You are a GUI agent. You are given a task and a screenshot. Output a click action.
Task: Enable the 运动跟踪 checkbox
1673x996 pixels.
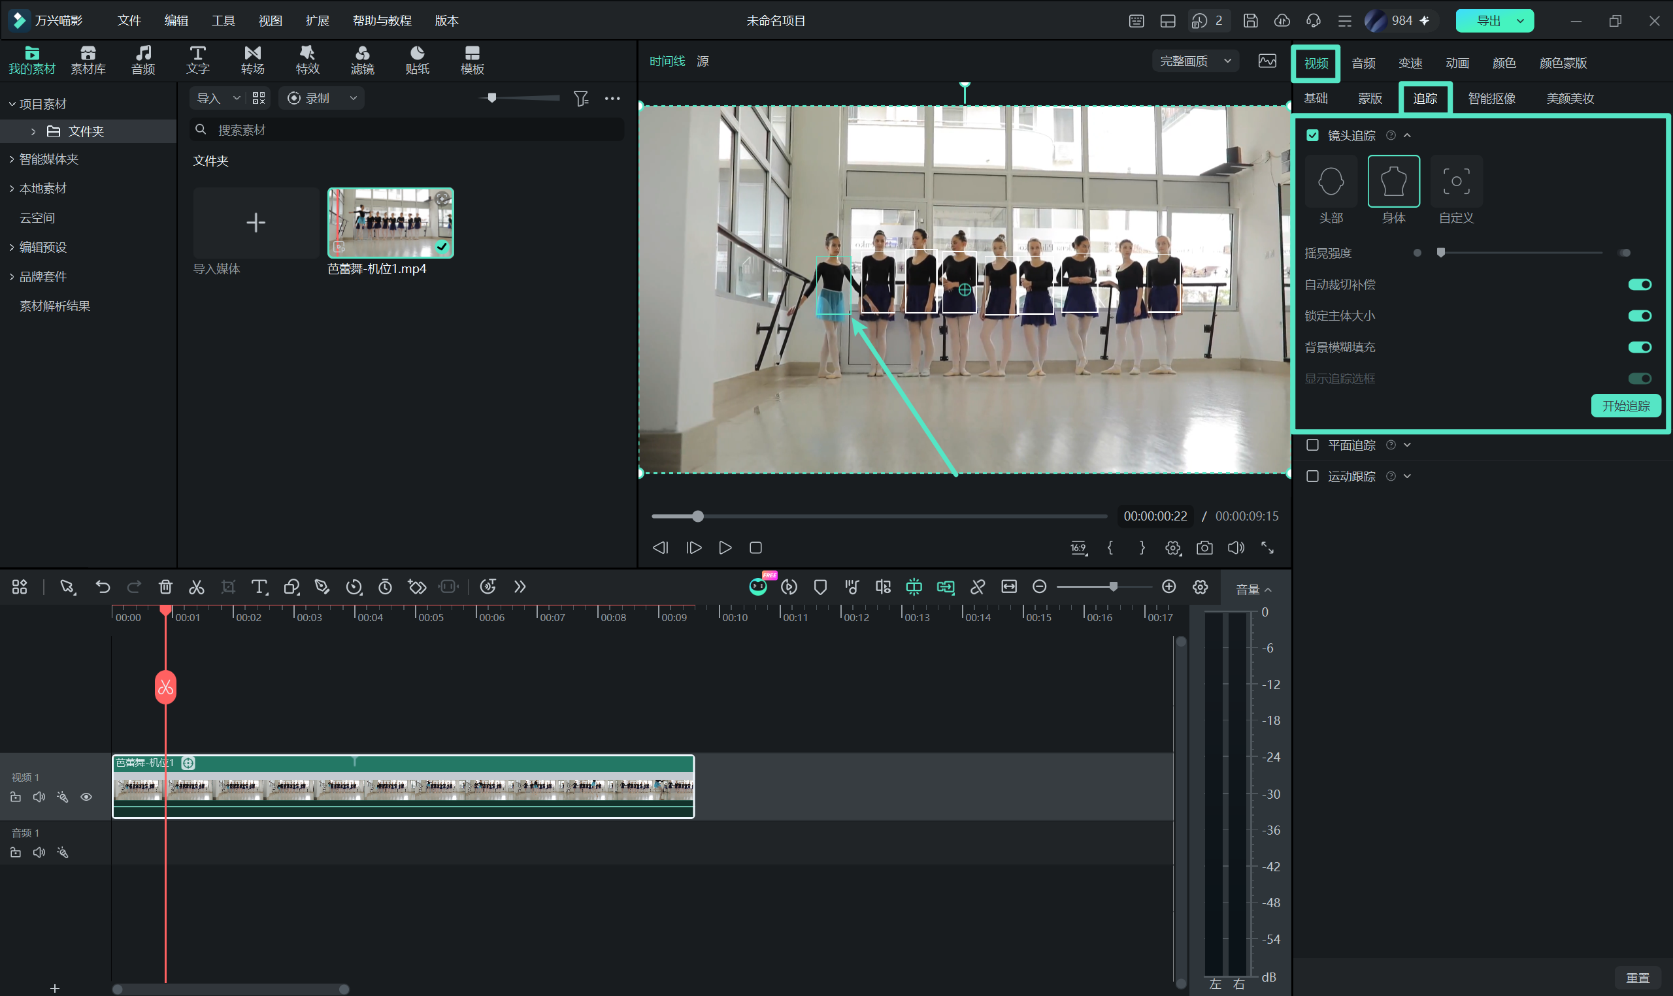[x=1312, y=476]
